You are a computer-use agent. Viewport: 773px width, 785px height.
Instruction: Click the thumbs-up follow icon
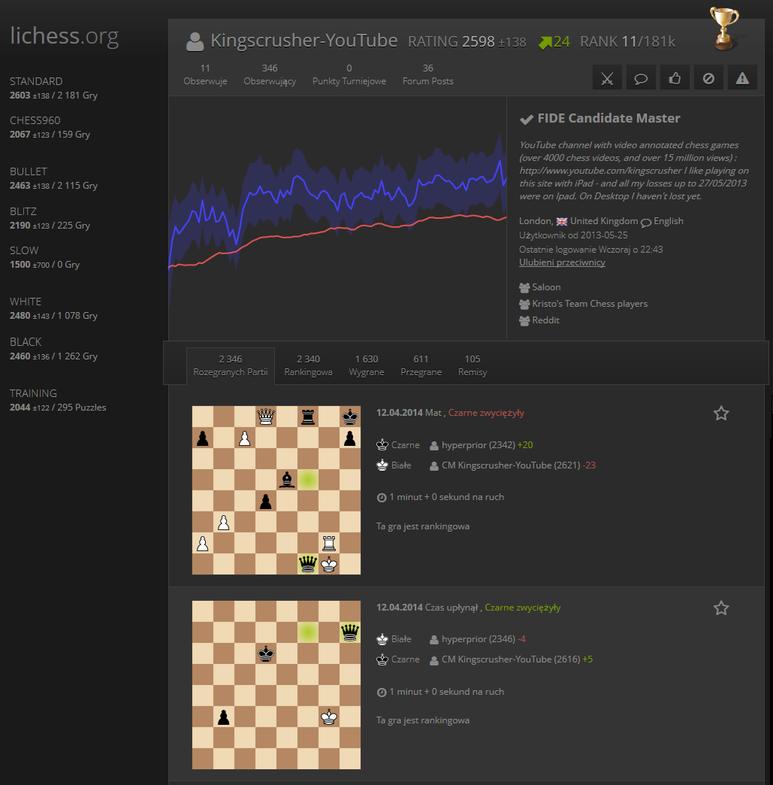pos(675,77)
